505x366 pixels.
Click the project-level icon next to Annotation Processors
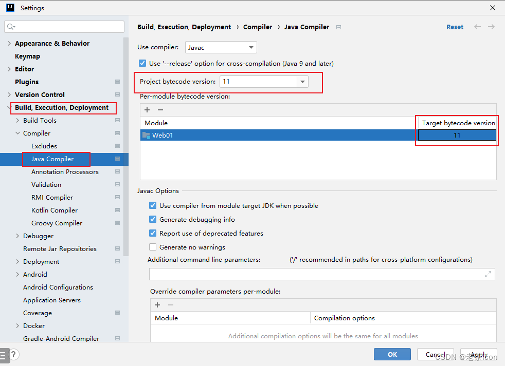click(118, 172)
